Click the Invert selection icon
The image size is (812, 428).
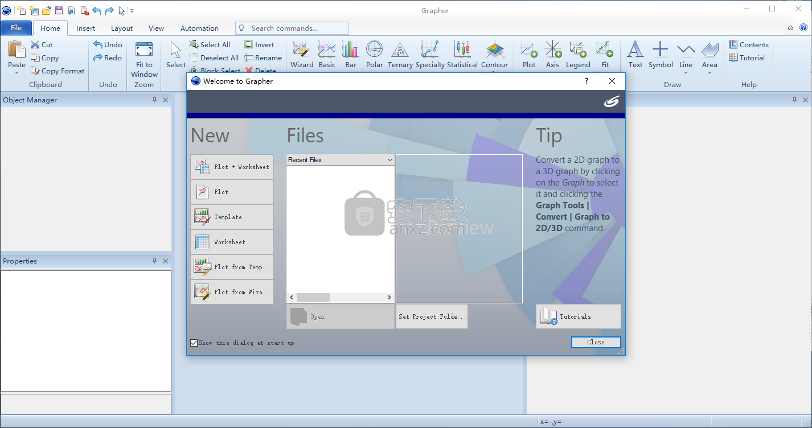coord(249,44)
